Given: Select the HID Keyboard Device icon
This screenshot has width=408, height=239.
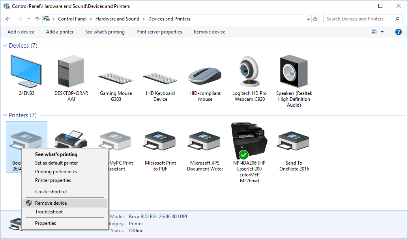Looking at the screenshot, I should point(160,78).
